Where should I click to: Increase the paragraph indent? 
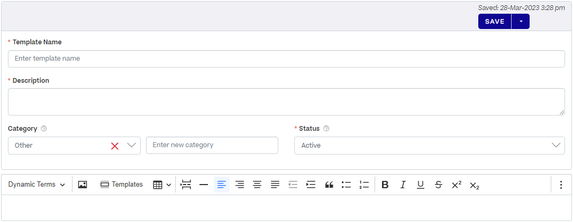(x=311, y=185)
